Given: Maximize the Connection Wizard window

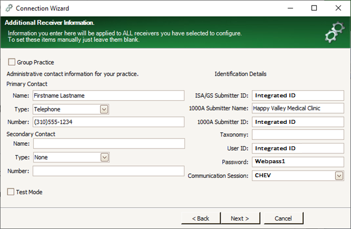Looking at the screenshot, I should [314, 8].
